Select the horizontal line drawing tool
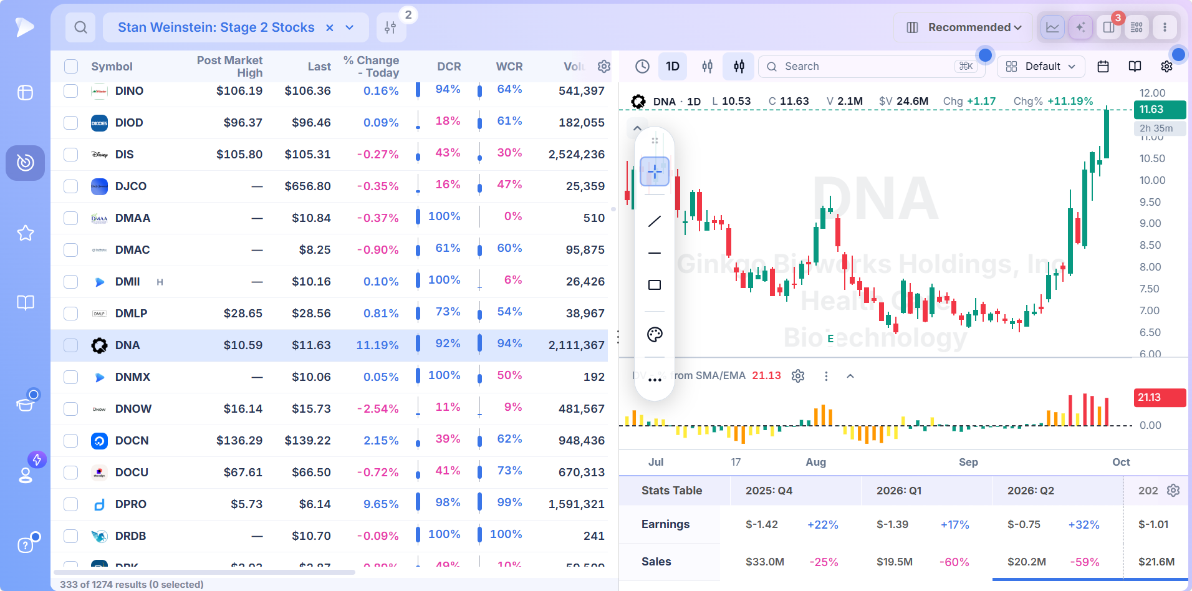1192x591 pixels. tap(655, 253)
